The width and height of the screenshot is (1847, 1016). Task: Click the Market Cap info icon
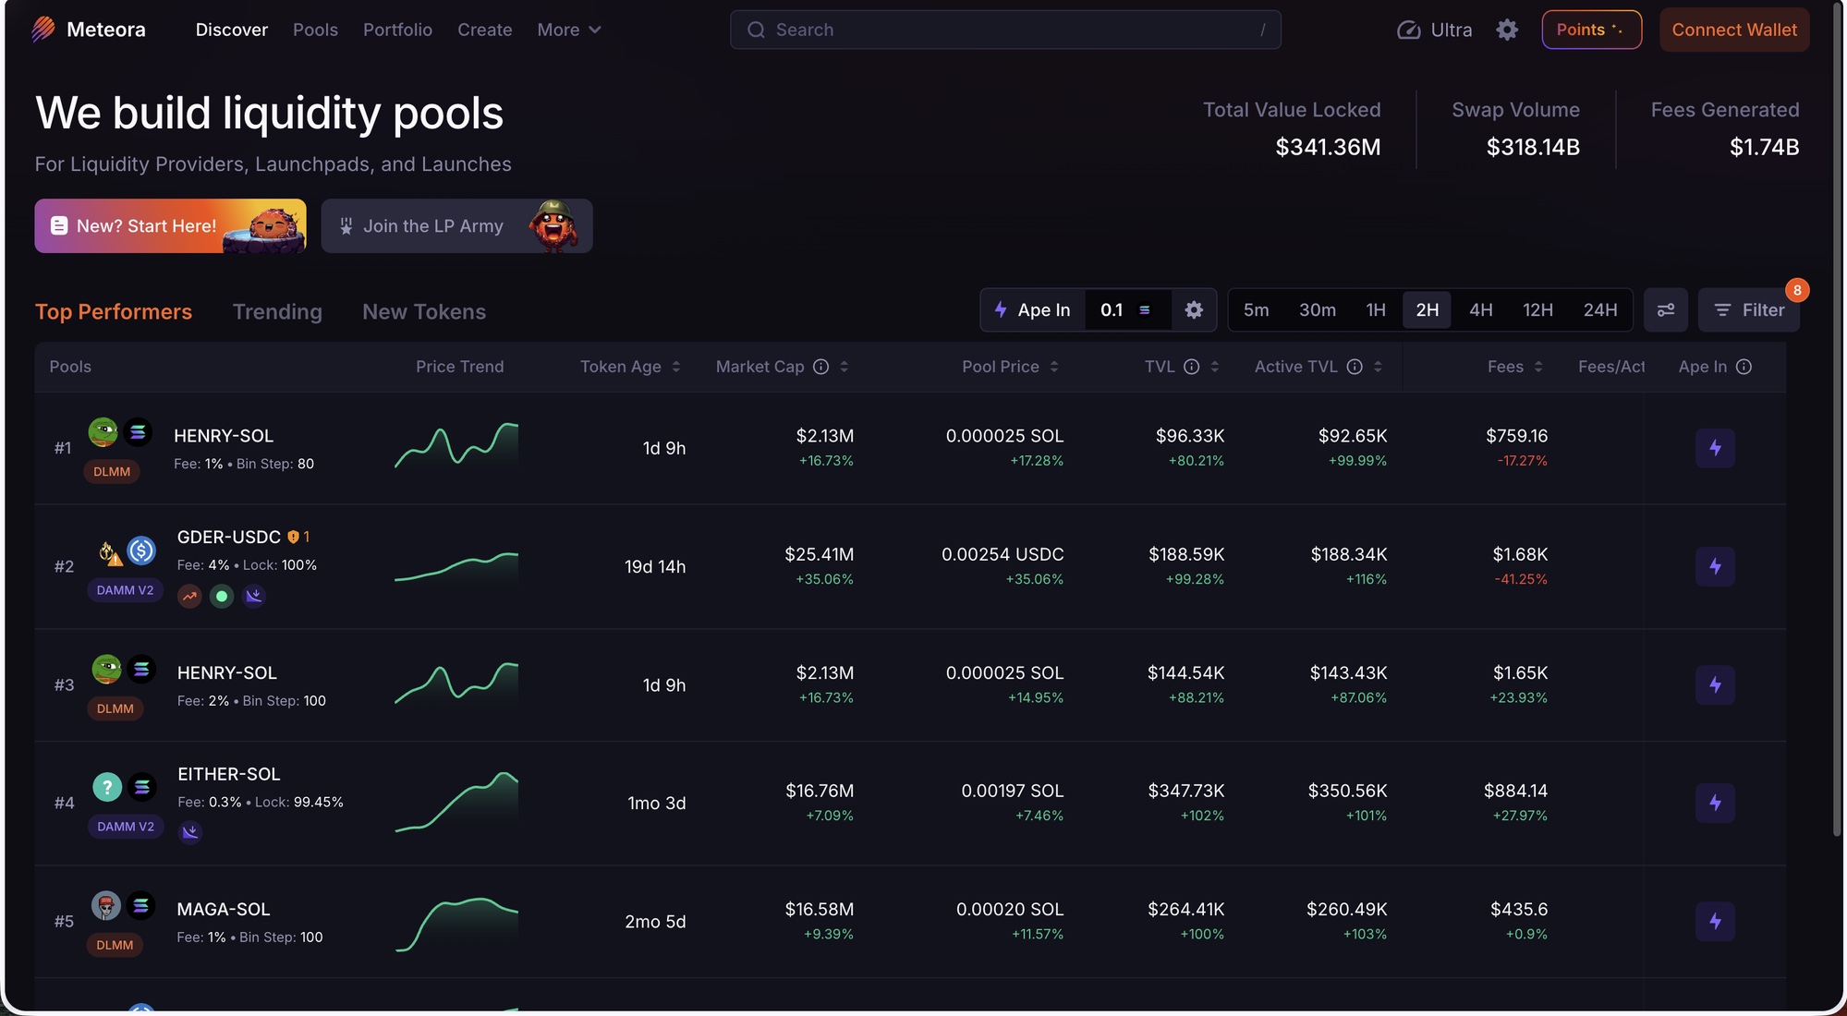(820, 367)
